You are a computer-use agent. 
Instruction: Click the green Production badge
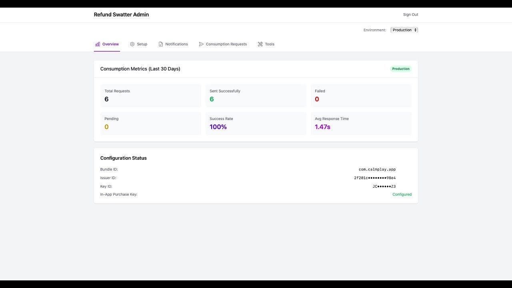pos(401,69)
